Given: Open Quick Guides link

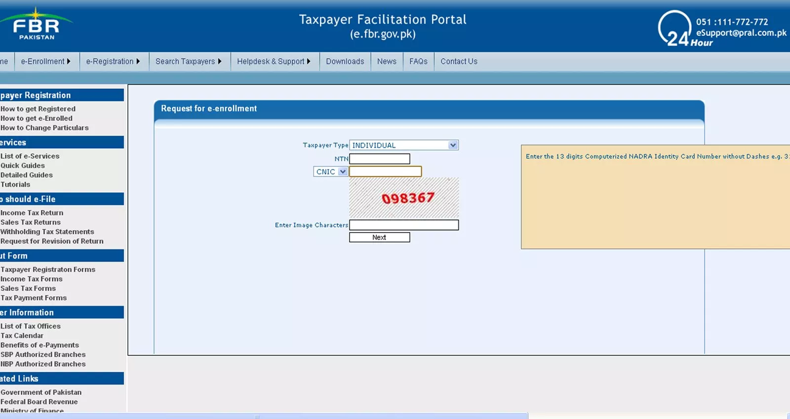Looking at the screenshot, I should (23, 166).
